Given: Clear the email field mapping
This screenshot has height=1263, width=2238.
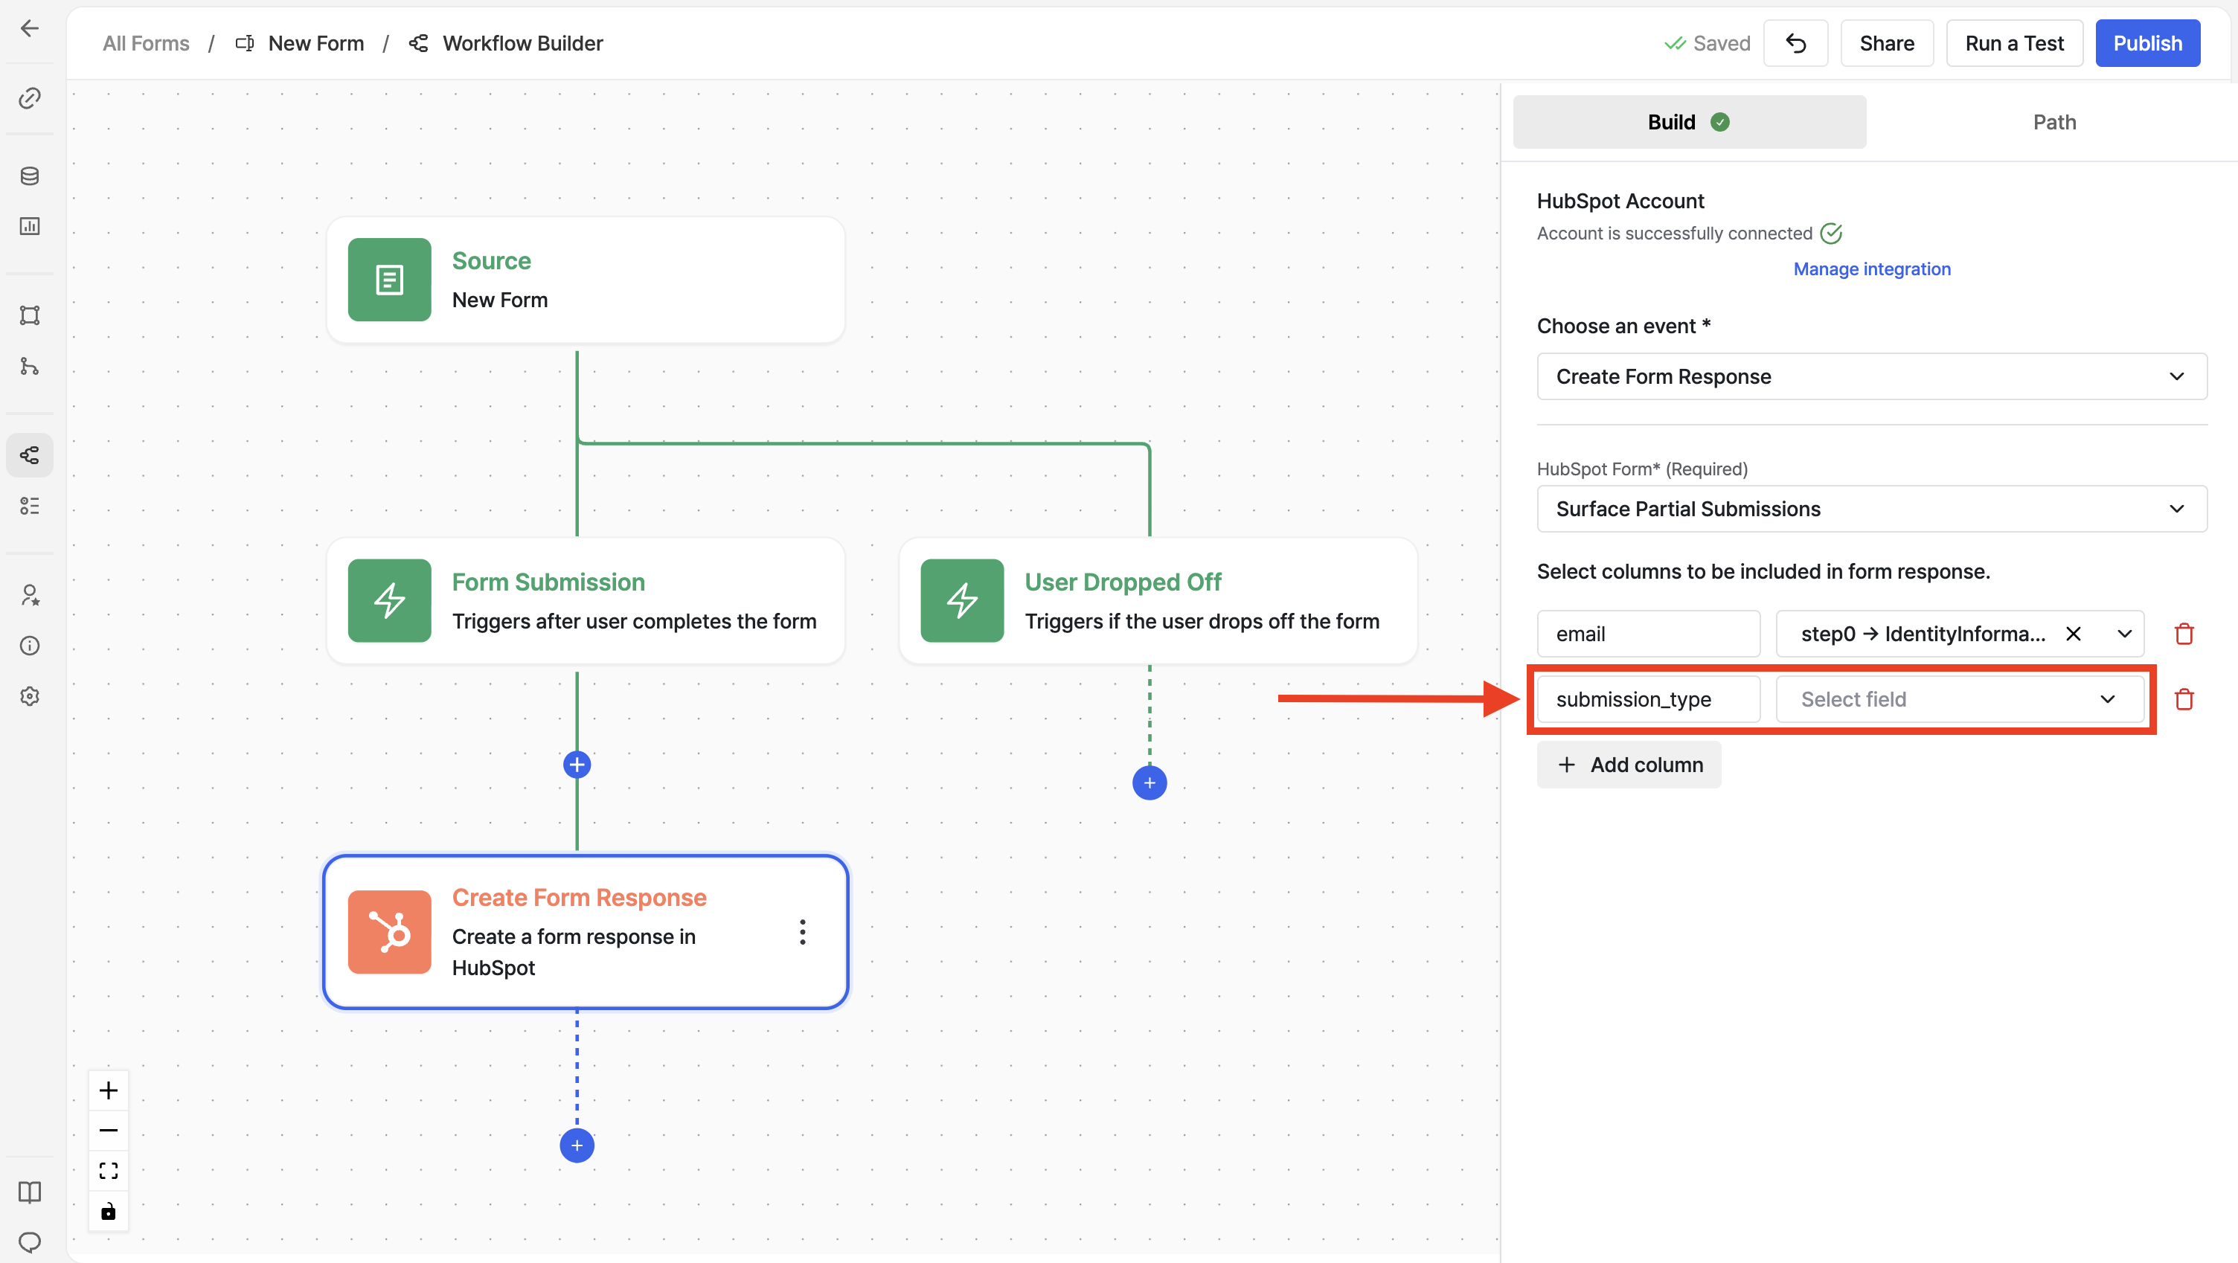Looking at the screenshot, I should pyautogui.click(x=2073, y=634).
